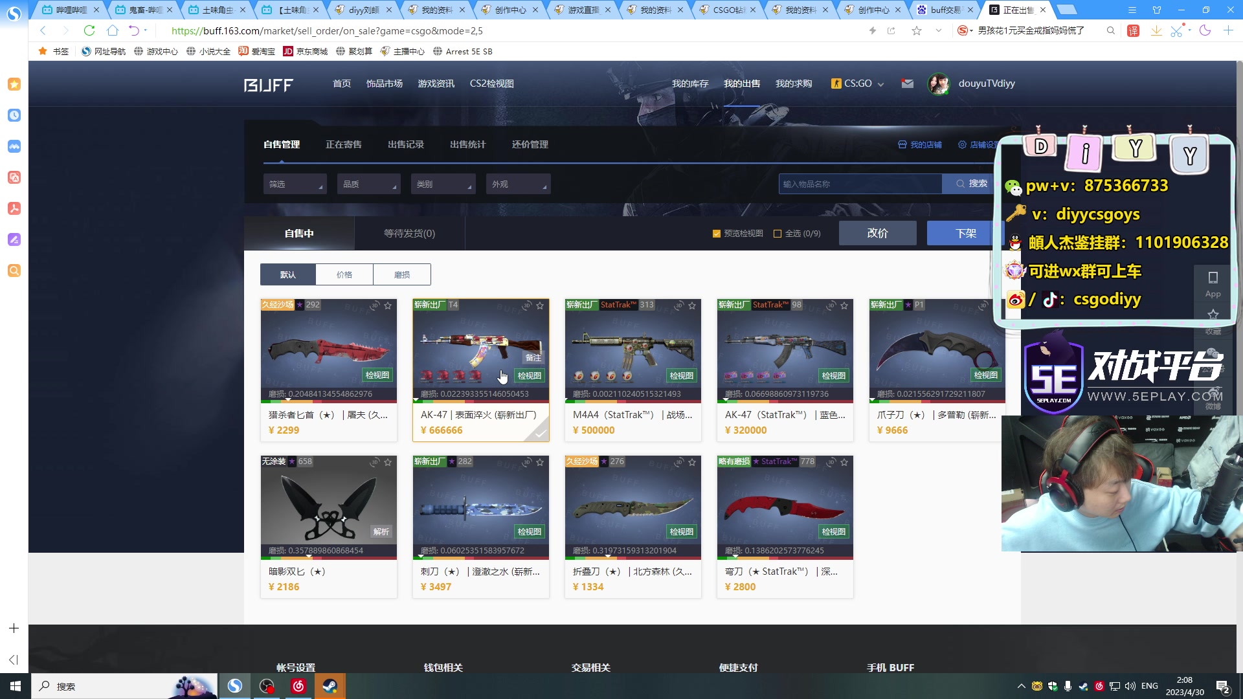Click the sidebar favorites star icon

click(x=14, y=84)
